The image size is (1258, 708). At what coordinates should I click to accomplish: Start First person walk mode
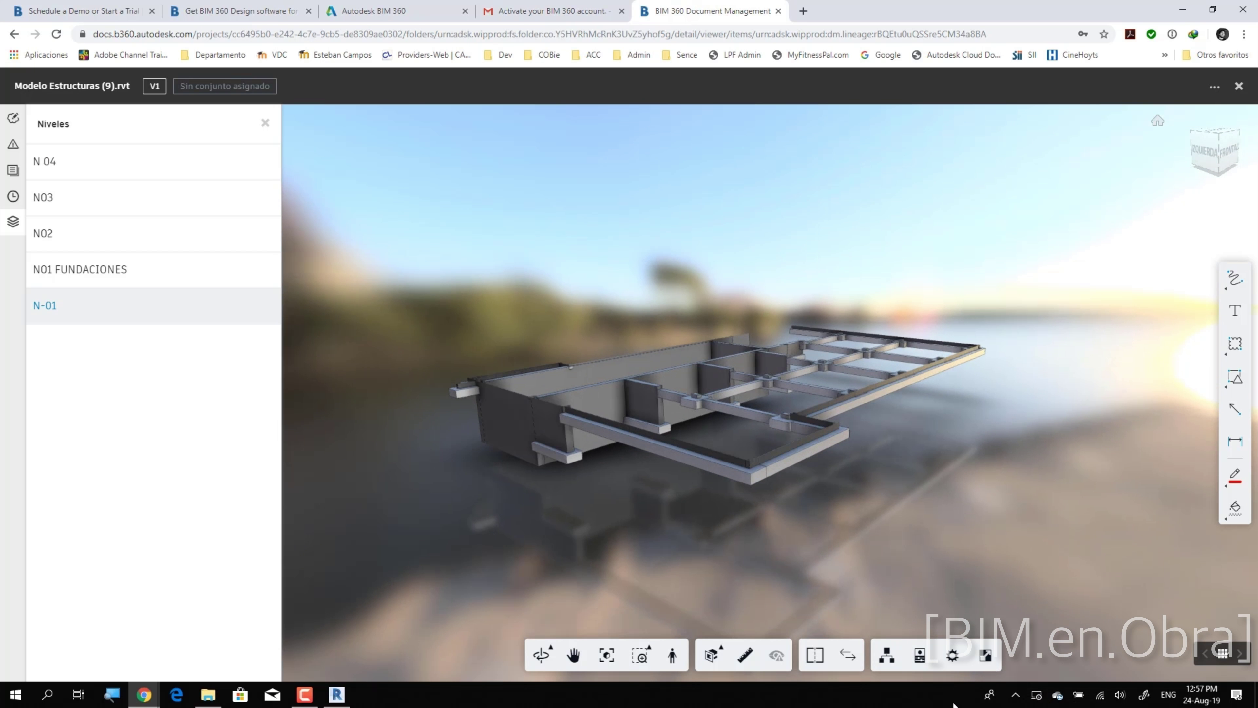point(672,655)
